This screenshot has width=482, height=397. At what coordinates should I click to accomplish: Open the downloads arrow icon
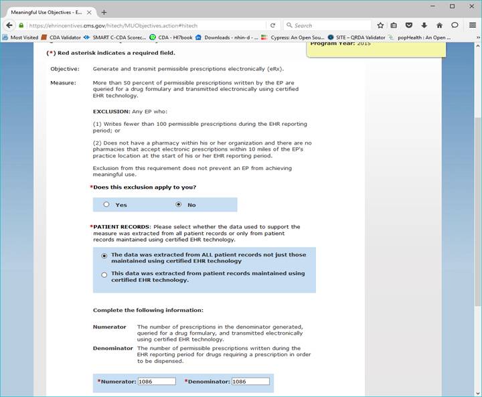(x=424, y=25)
